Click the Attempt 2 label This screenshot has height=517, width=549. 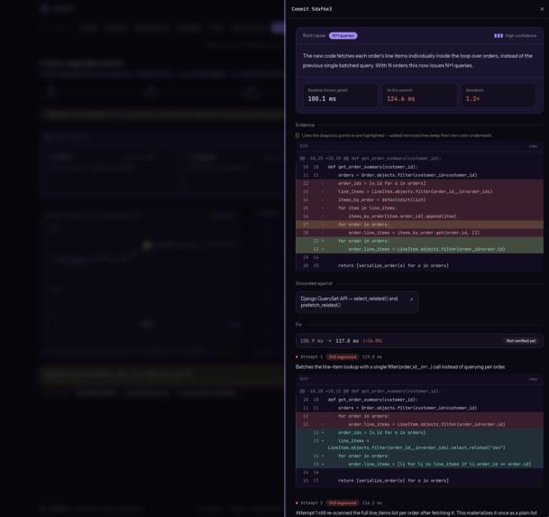click(311, 503)
